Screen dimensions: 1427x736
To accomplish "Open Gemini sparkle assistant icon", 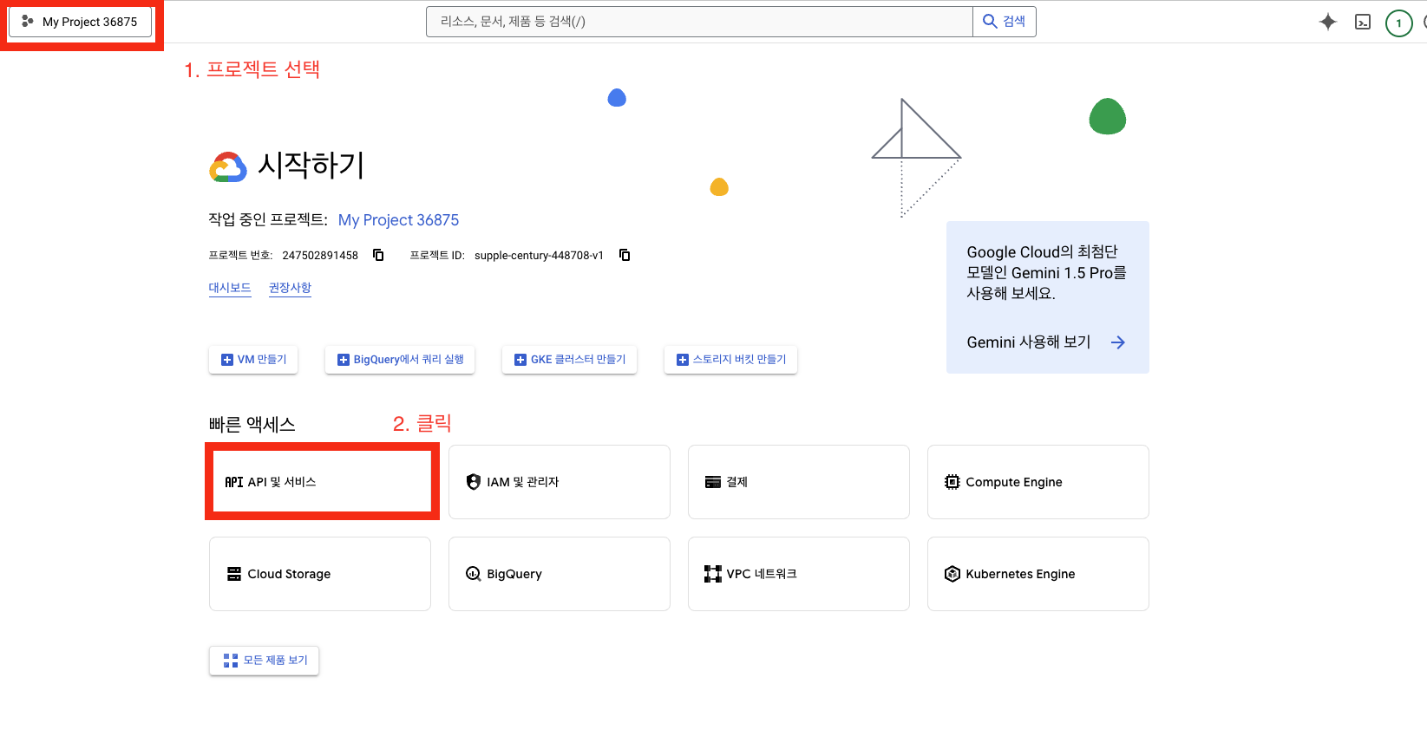I will tap(1327, 23).
